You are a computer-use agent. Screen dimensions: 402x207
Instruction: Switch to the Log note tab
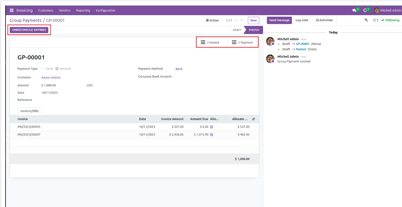pos(302,20)
